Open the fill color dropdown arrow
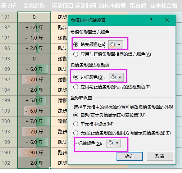This screenshot has height=173, width=182. point(119,45)
